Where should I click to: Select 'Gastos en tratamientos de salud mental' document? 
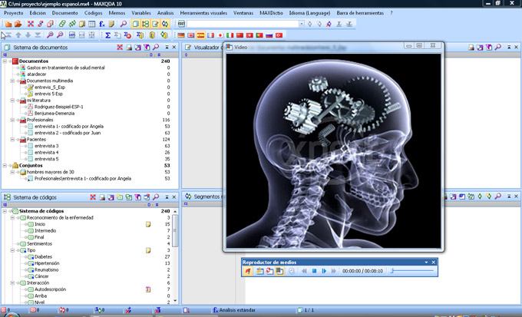65,68
